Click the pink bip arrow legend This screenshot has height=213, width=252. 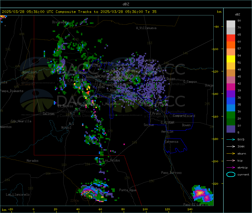[231, 160]
